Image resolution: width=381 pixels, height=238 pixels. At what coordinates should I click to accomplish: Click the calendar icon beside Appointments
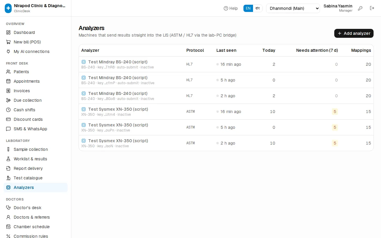[8, 81]
